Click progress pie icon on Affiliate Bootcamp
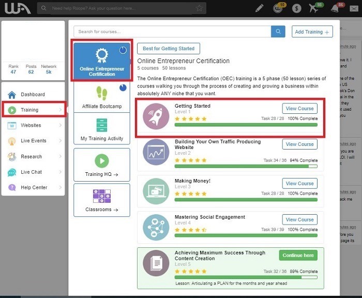The image size is (362, 298). (x=123, y=87)
